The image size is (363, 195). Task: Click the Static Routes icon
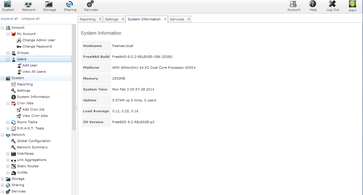tap(14, 166)
